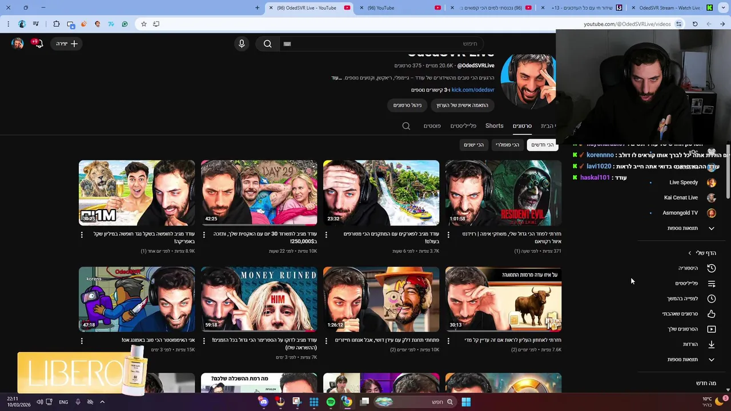Open options menu for the 47:18 impostor video
The height and width of the screenshot is (411, 731).
[x=82, y=341]
